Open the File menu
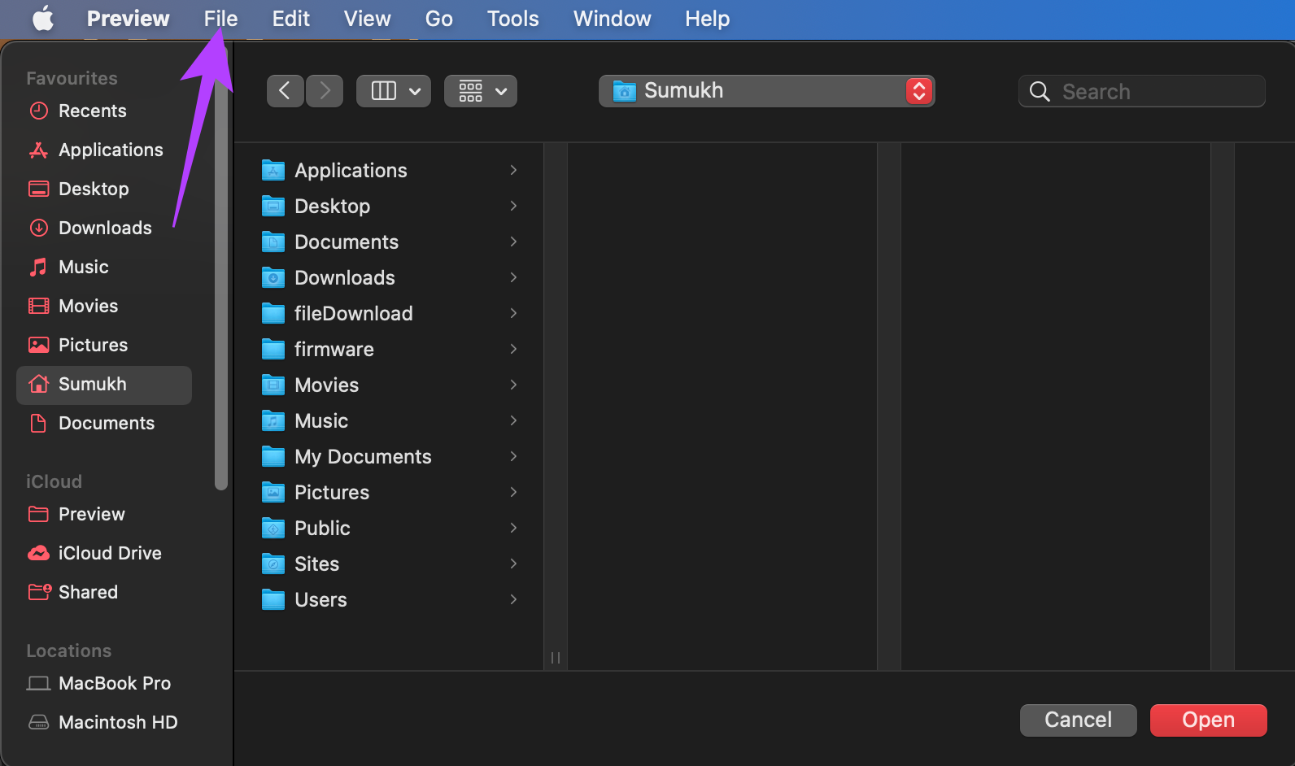 pyautogui.click(x=220, y=19)
